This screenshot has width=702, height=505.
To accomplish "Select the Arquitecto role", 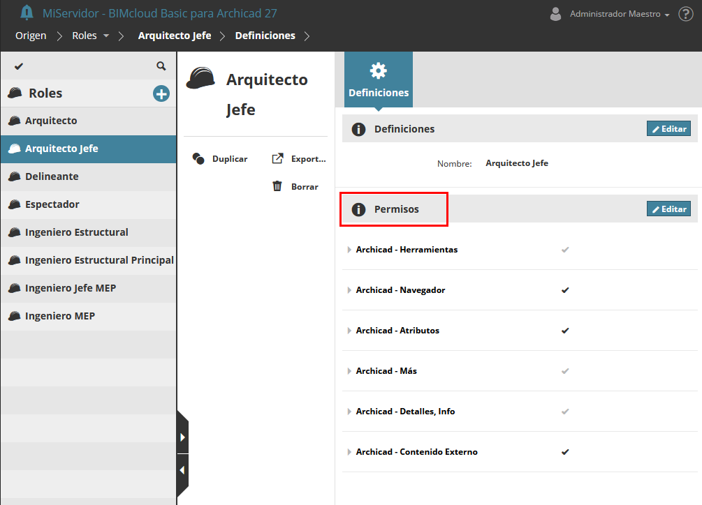I will (x=89, y=121).
